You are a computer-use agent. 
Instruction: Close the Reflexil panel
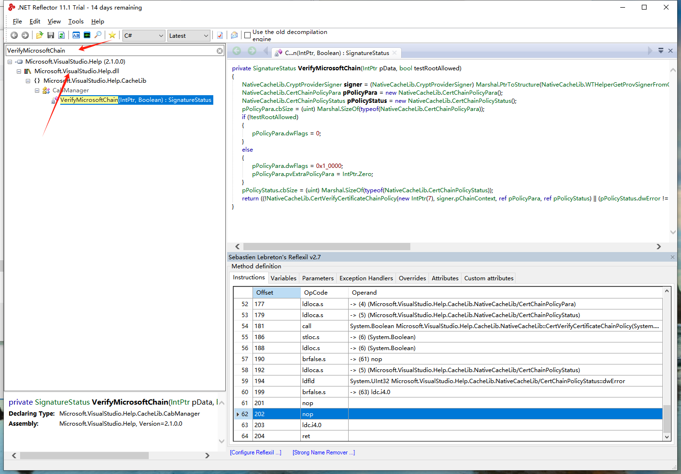[672, 257]
